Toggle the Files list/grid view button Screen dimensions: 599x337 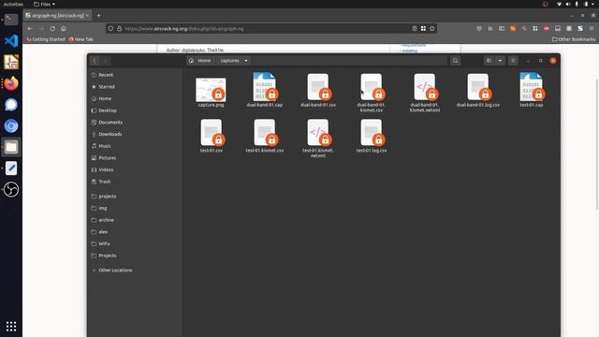pos(489,61)
